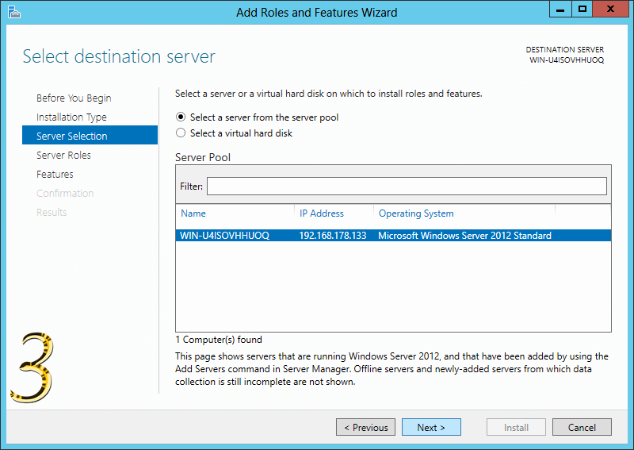Viewport: 634px width, 450px height.
Task: Click IP address 192.168.178.133 cell
Action: tap(333, 236)
